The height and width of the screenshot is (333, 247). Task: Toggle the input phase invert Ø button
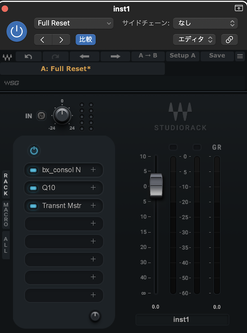click(41, 116)
